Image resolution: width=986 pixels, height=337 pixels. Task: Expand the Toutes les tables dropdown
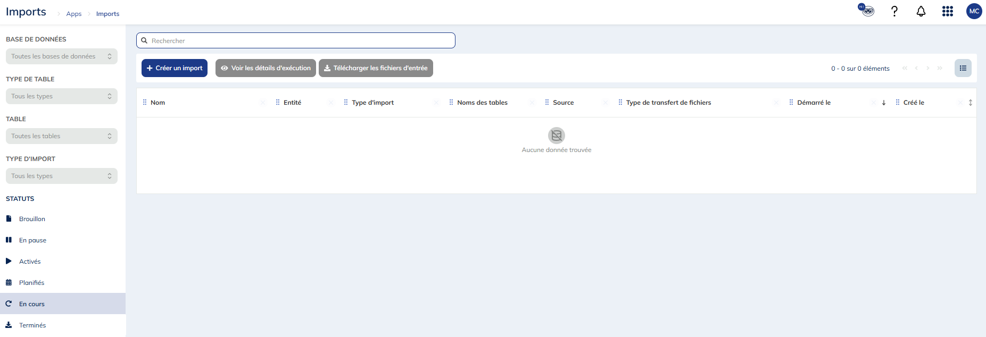(x=62, y=136)
